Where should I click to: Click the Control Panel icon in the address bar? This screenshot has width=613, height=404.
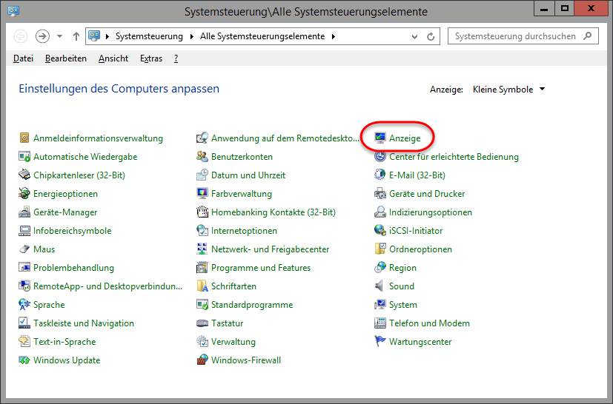94,36
